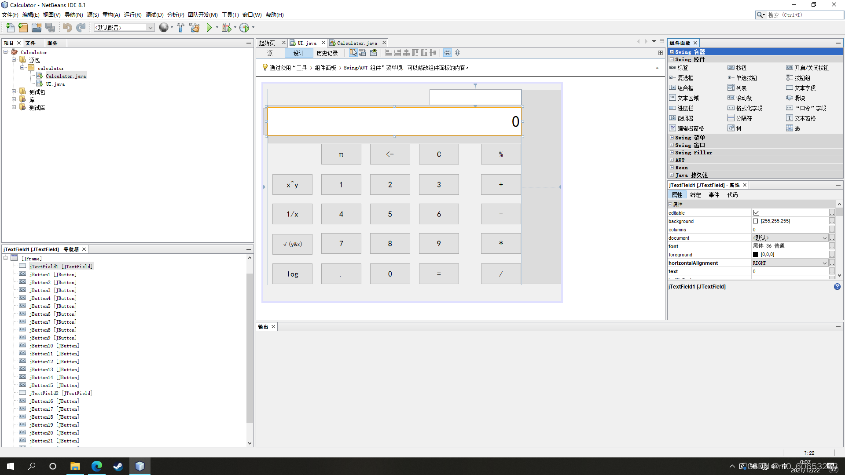
Task: Open the 工具(T) menu
Action: click(229, 15)
